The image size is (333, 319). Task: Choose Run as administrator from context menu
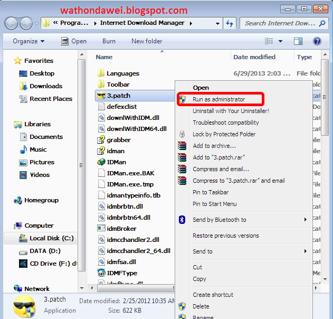pos(218,99)
